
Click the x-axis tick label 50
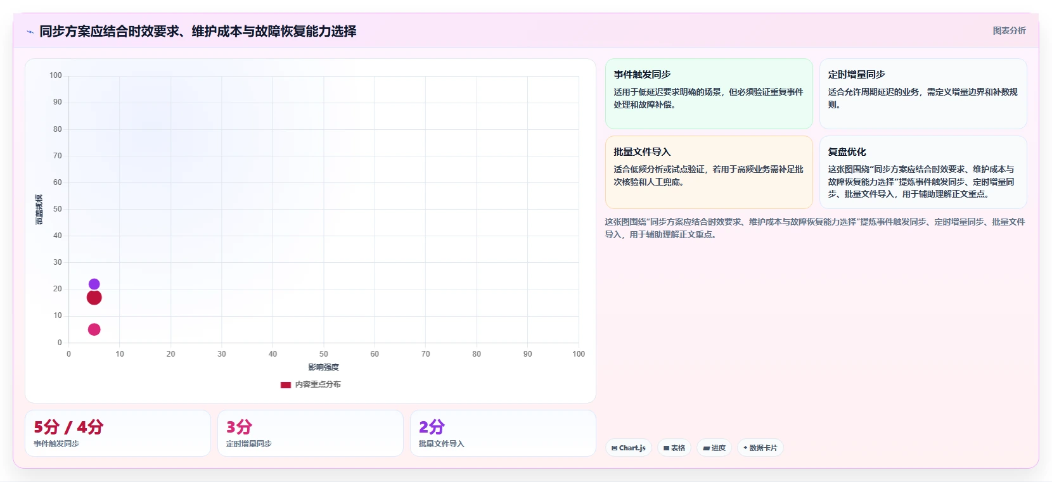click(324, 354)
